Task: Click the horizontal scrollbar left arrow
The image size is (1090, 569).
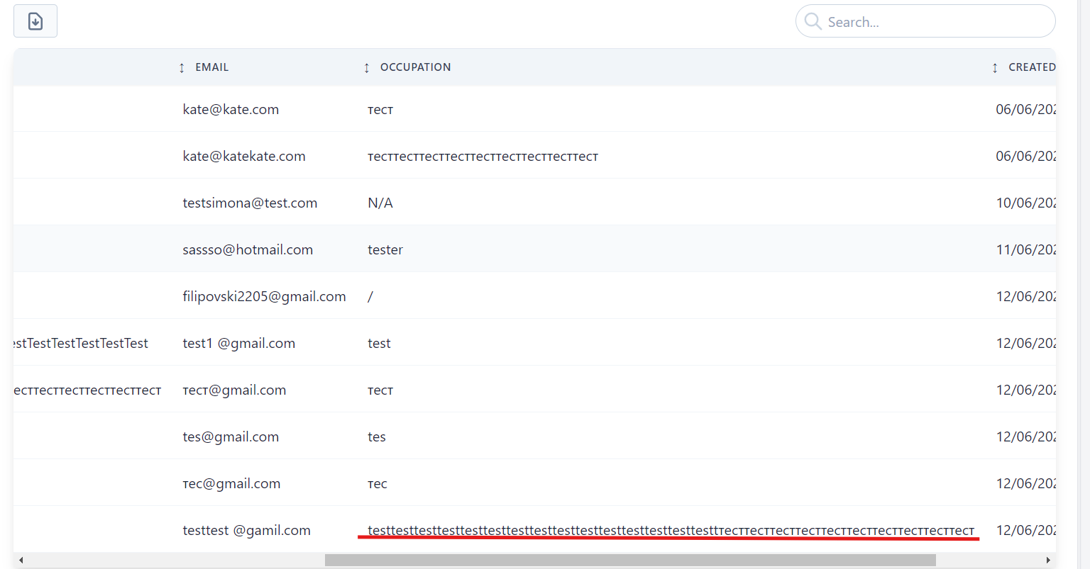Action: click(x=21, y=560)
